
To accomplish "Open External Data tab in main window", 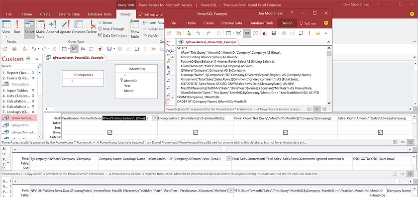I will click(x=69, y=14).
